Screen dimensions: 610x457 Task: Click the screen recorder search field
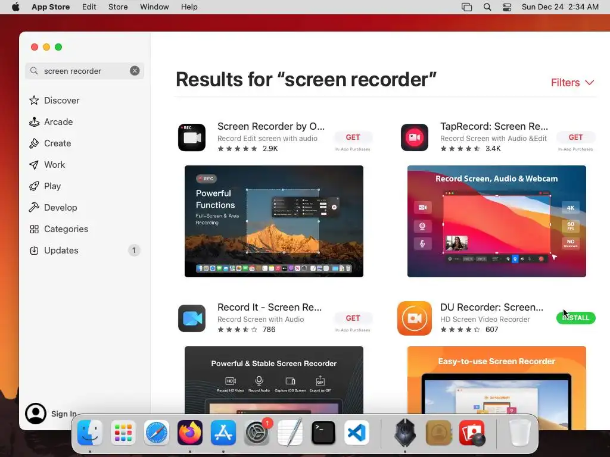click(85, 71)
